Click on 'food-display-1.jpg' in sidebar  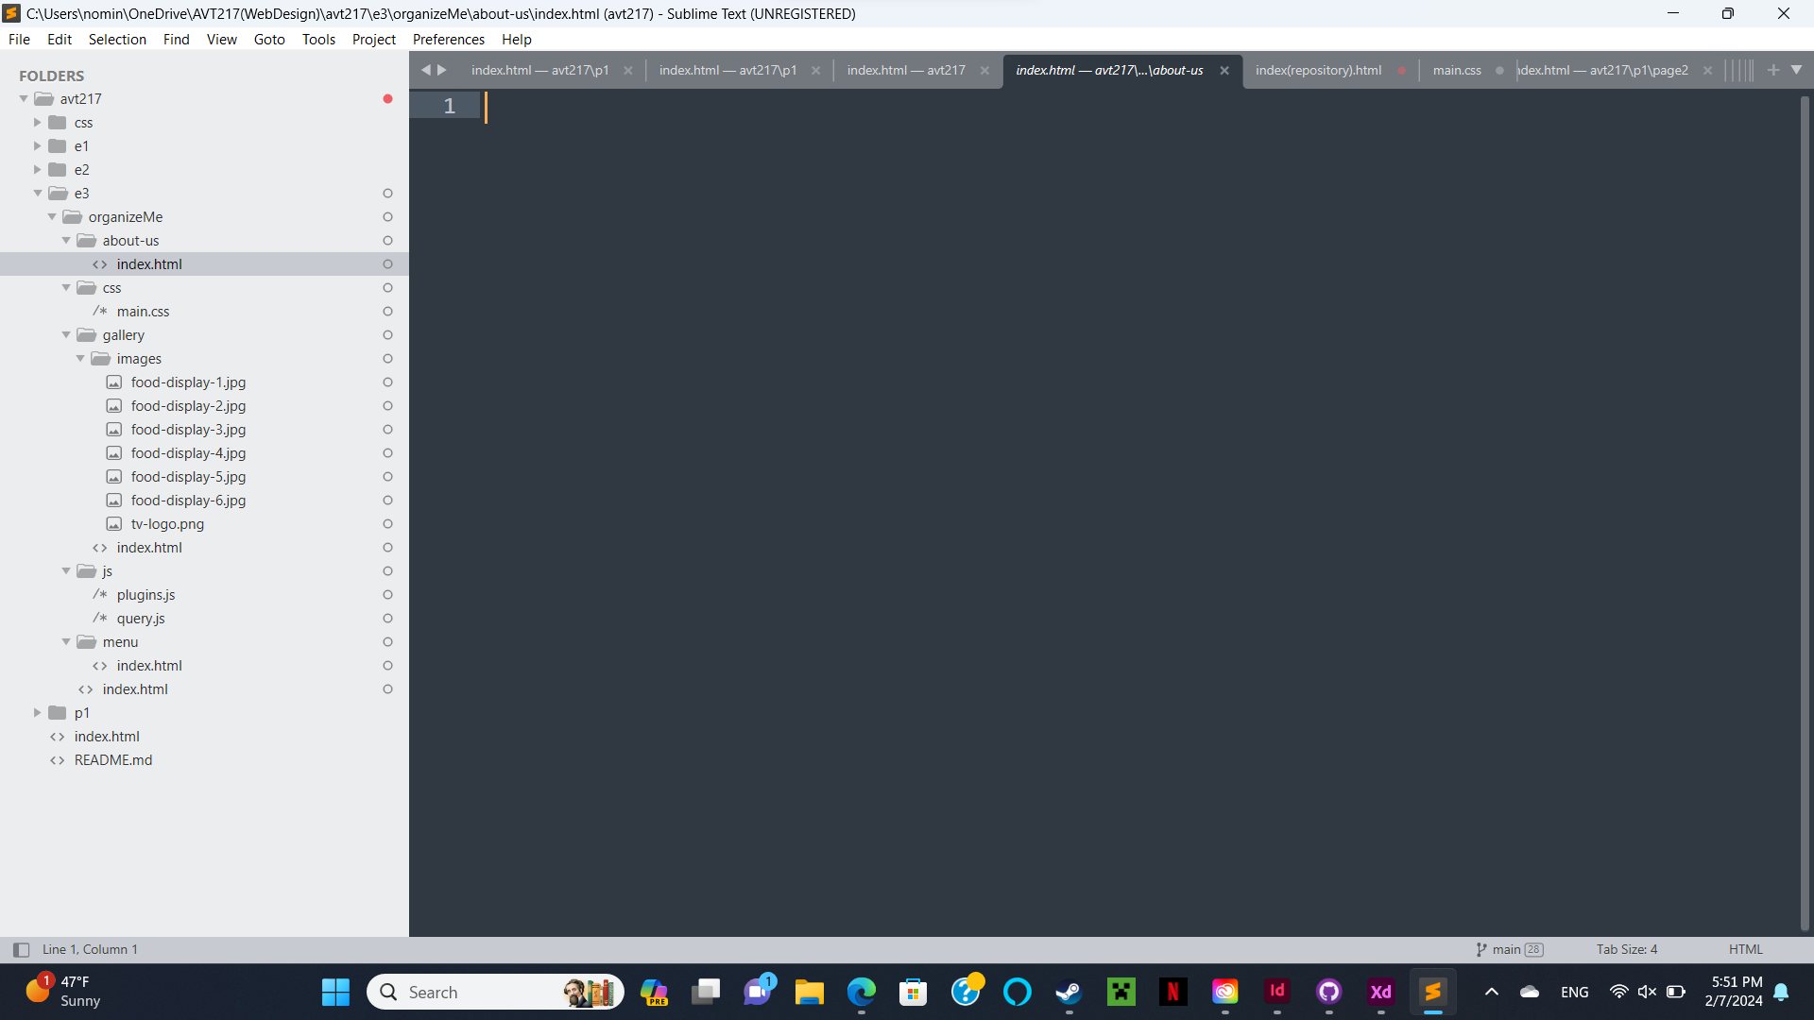188,382
